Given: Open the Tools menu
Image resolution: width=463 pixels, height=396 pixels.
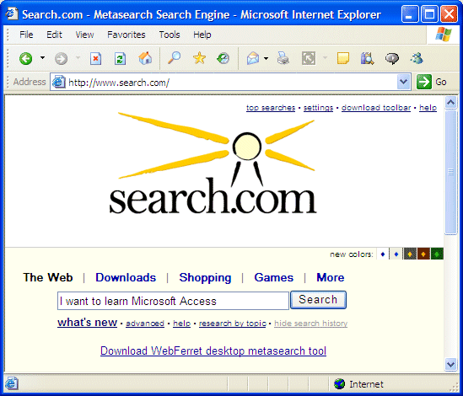Looking at the screenshot, I should point(170,35).
